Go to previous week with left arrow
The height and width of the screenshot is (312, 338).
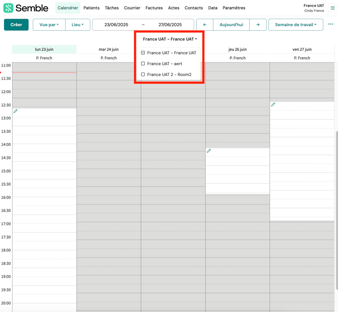(x=204, y=25)
